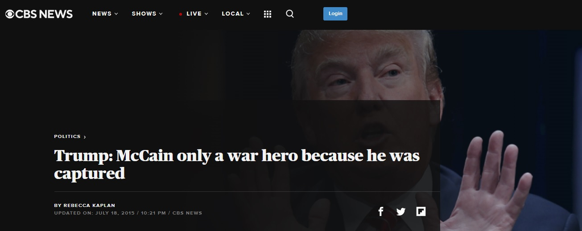Click the article headline about McCain
Screen dimensions: 582x231
[237, 164]
